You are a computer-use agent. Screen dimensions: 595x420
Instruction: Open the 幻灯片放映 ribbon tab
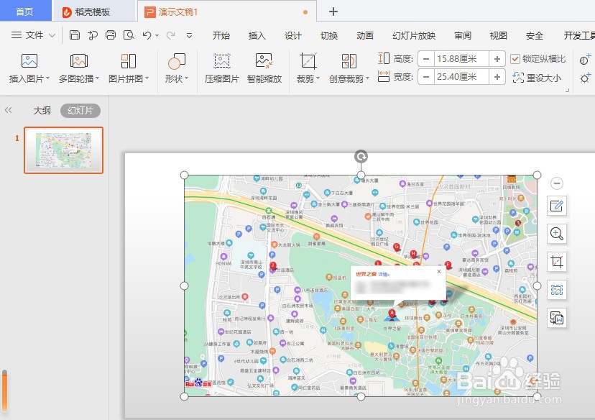[414, 36]
